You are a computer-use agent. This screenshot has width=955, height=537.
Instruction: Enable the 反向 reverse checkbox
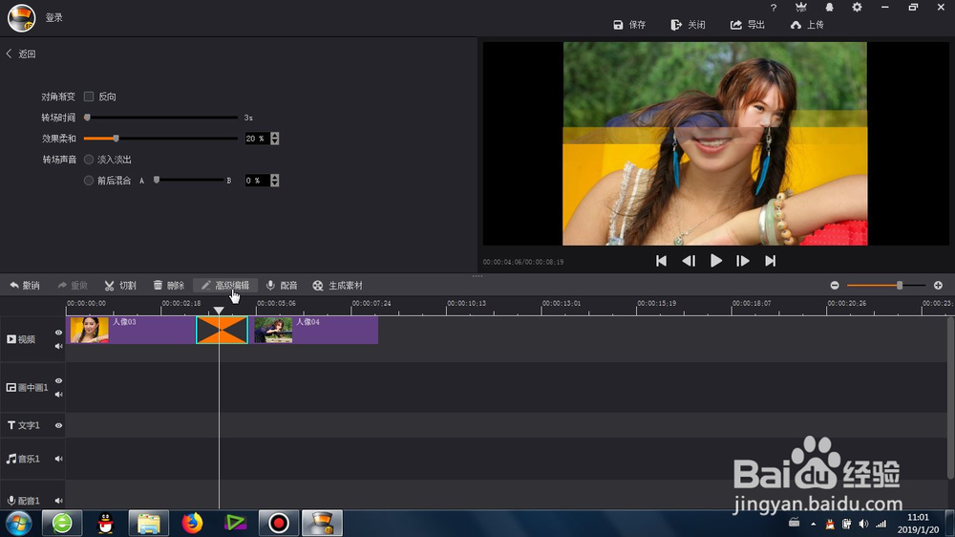(x=89, y=97)
